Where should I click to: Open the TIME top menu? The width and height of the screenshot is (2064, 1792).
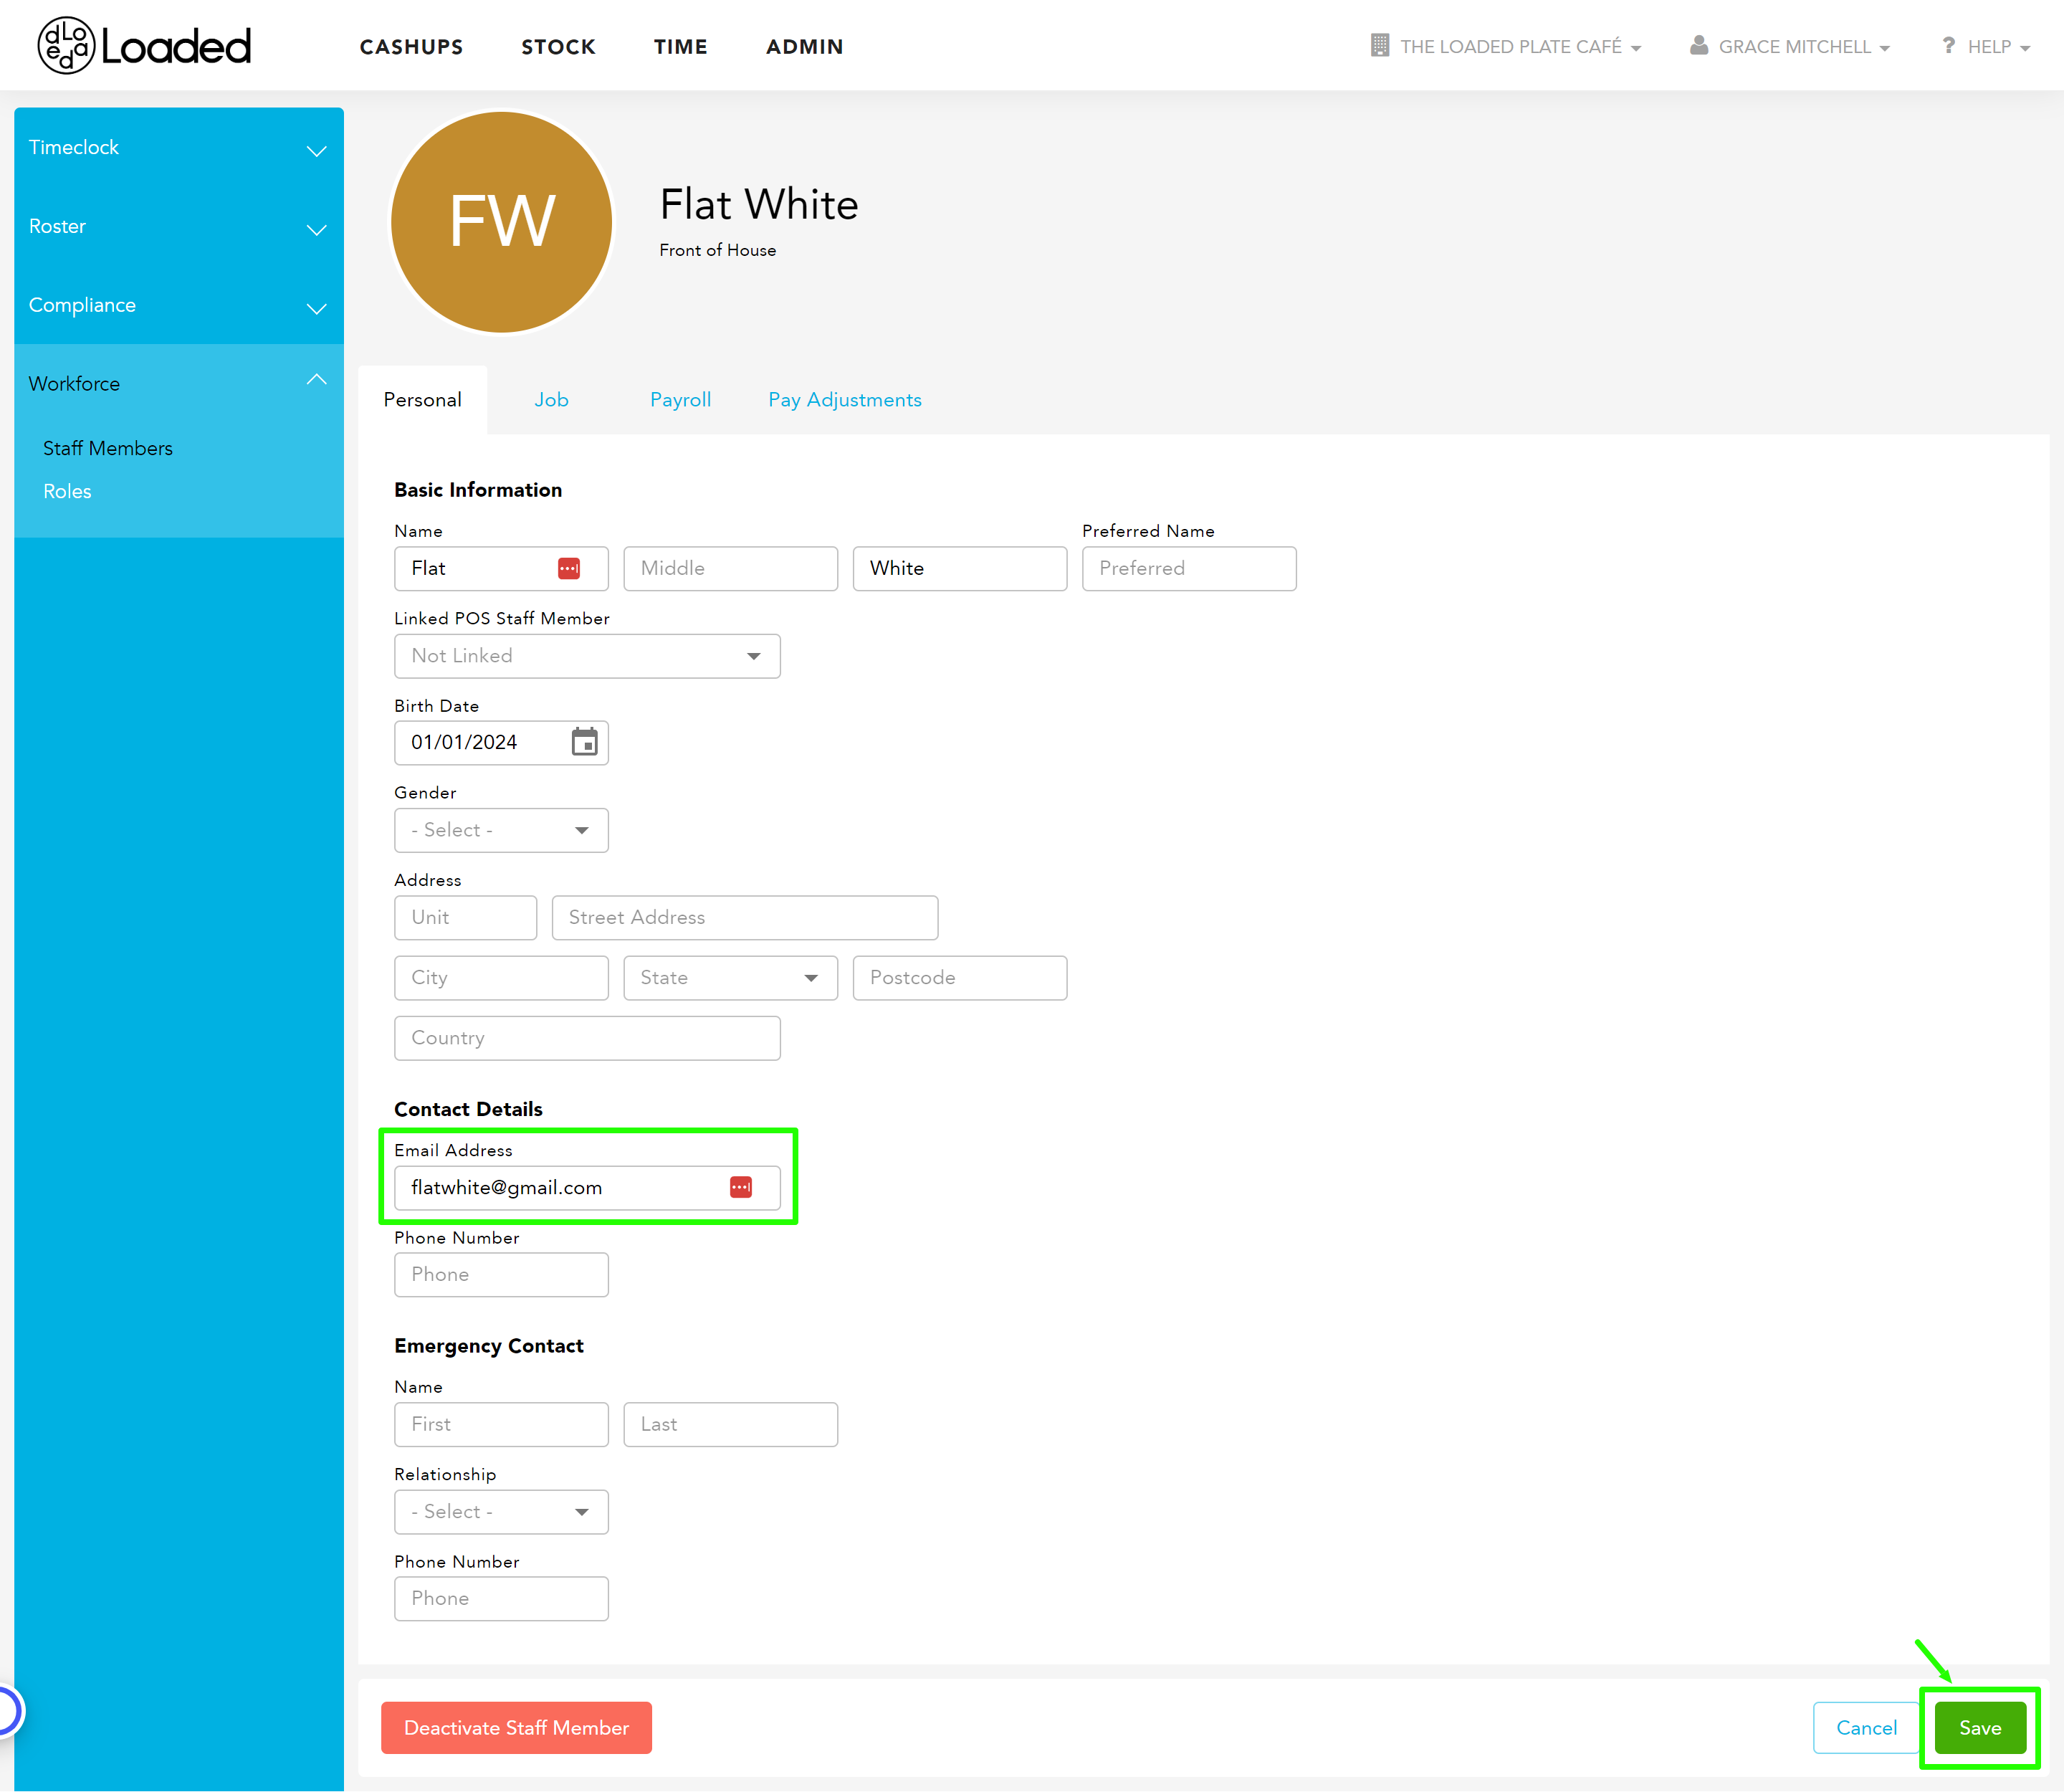(x=680, y=47)
